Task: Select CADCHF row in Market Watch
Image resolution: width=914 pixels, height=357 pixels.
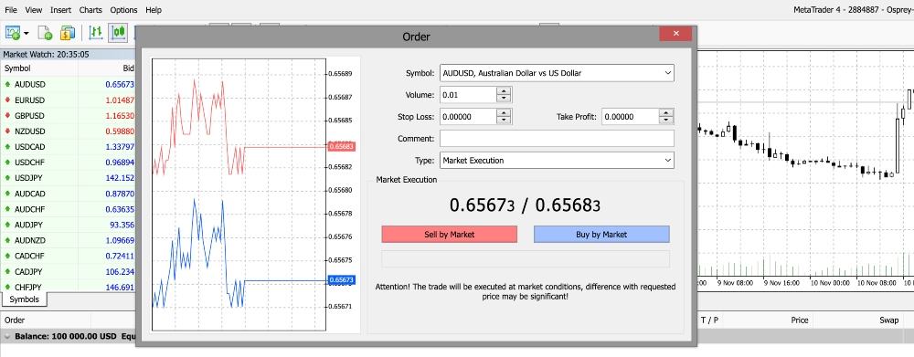Action: (x=69, y=256)
